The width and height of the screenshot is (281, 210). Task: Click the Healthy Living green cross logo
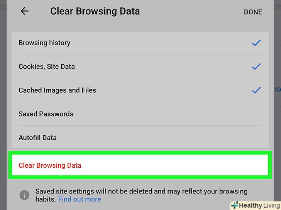pos(234,205)
